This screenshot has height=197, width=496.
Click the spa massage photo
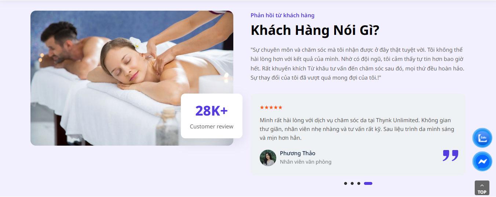pos(132,78)
